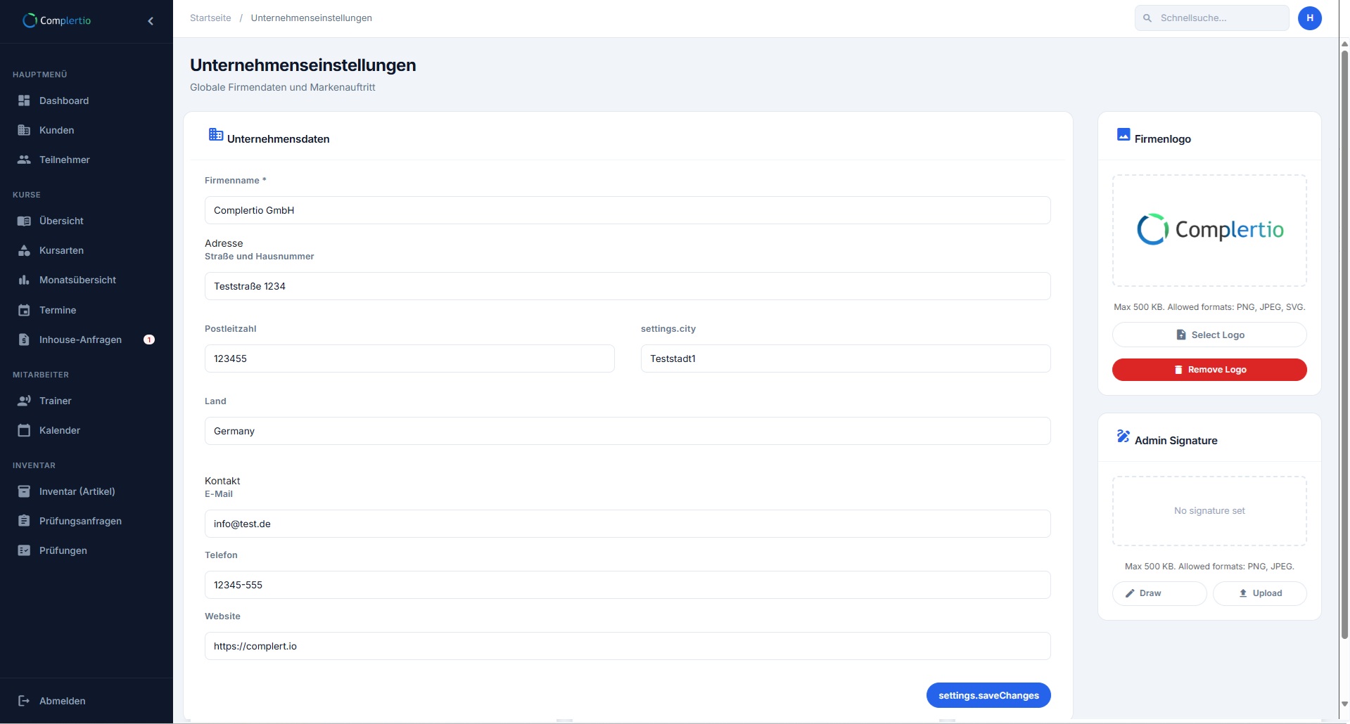Image resolution: width=1350 pixels, height=724 pixels.
Task: Click the settings.city input with Teststadt1
Action: pos(846,358)
